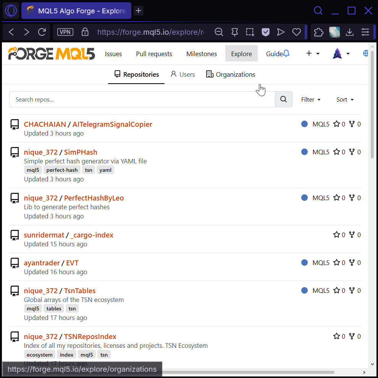This screenshot has height=378, width=378.
Task: Open the sunridermat user link
Action: point(44,235)
